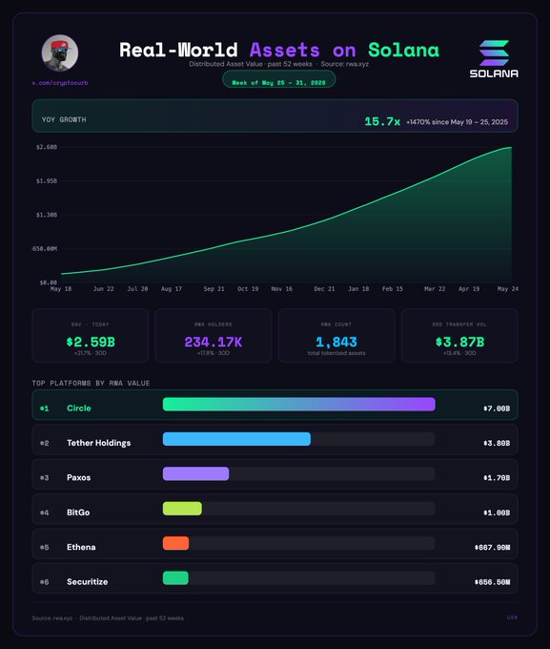Click the profile avatar with red cap
Image resolution: width=550 pixels, height=649 pixels.
click(x=60, y=53)
